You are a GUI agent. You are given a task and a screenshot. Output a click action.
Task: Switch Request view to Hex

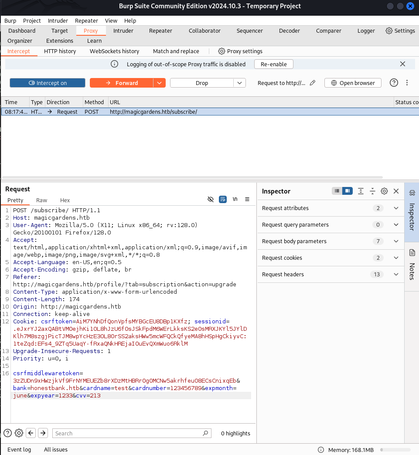click(x=65, y=200)
